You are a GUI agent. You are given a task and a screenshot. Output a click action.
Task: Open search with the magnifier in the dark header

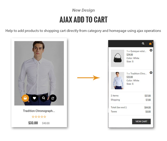[x=143, y=43]
